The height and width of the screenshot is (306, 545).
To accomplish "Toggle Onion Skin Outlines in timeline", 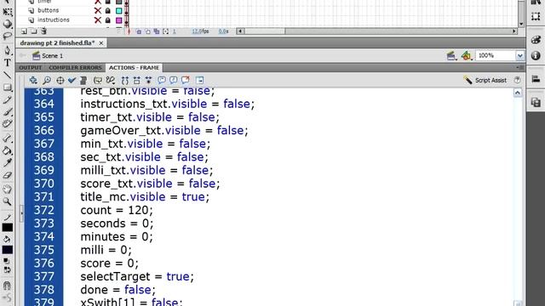I will [x=147, y=31].
